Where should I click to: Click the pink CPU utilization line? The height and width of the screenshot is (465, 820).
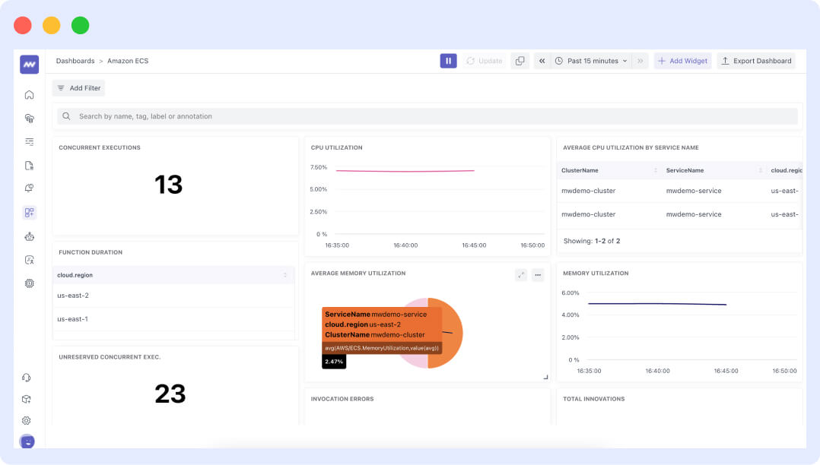pos(405,171)
